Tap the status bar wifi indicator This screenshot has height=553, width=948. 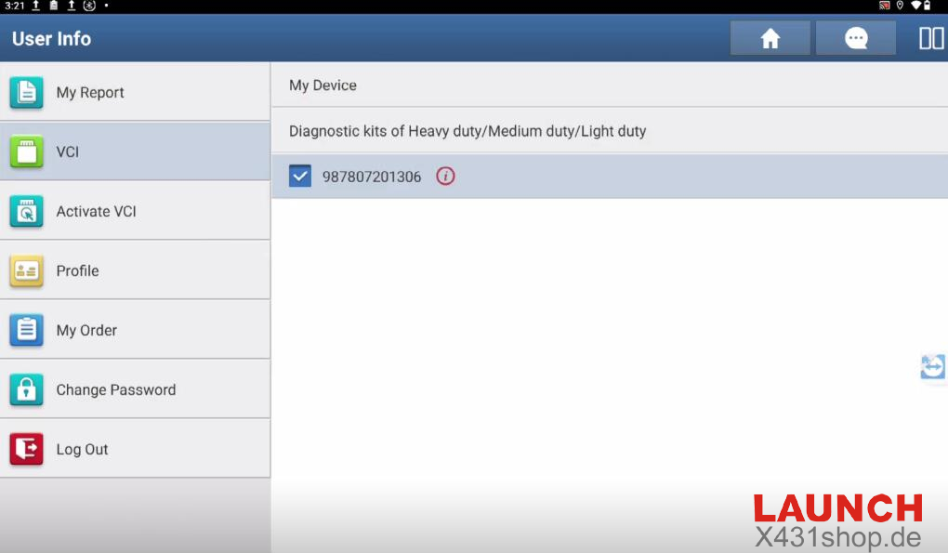pos(915,6)
